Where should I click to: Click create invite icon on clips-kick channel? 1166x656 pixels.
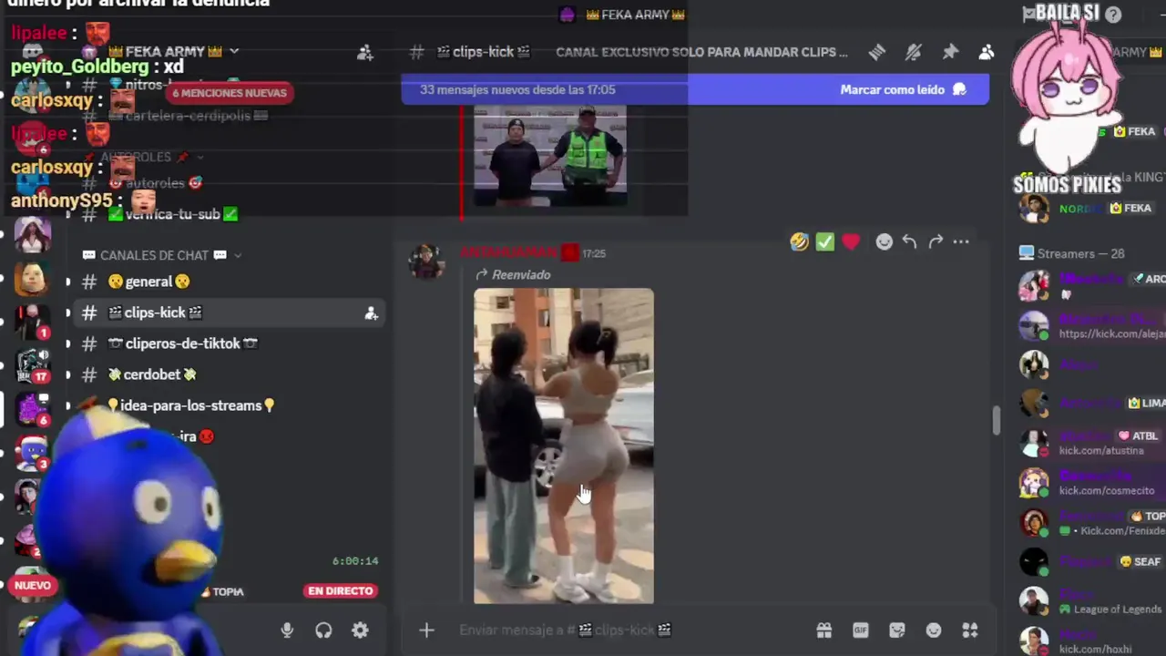(371, 313)
